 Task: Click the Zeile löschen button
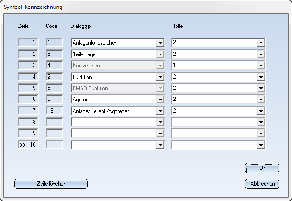pos(51,184)
